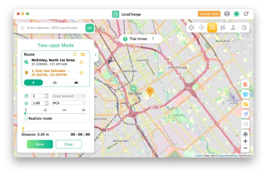Open the user account avatar

click(227, 14)
